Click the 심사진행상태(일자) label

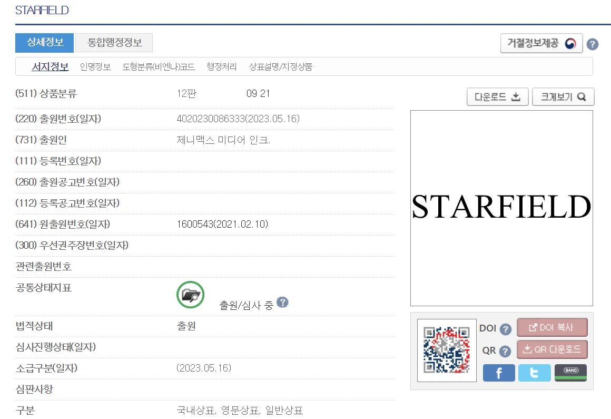pyautogui.click(x=56, y=347)
